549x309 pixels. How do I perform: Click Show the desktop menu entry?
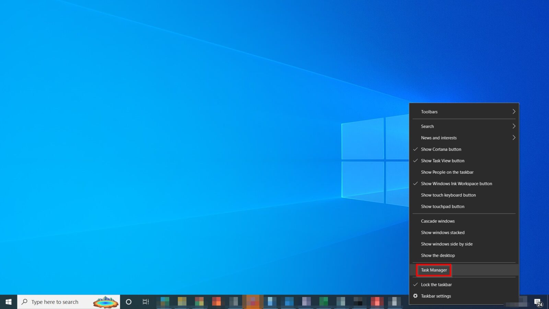coord(438,255)
